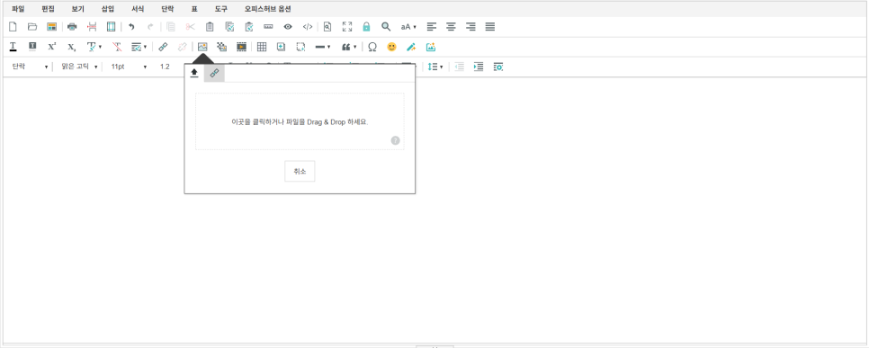The height and width of the screenshot is (348, 869).
Task: Click the insert image toolbar icon
Action: [x=202, y=47]
